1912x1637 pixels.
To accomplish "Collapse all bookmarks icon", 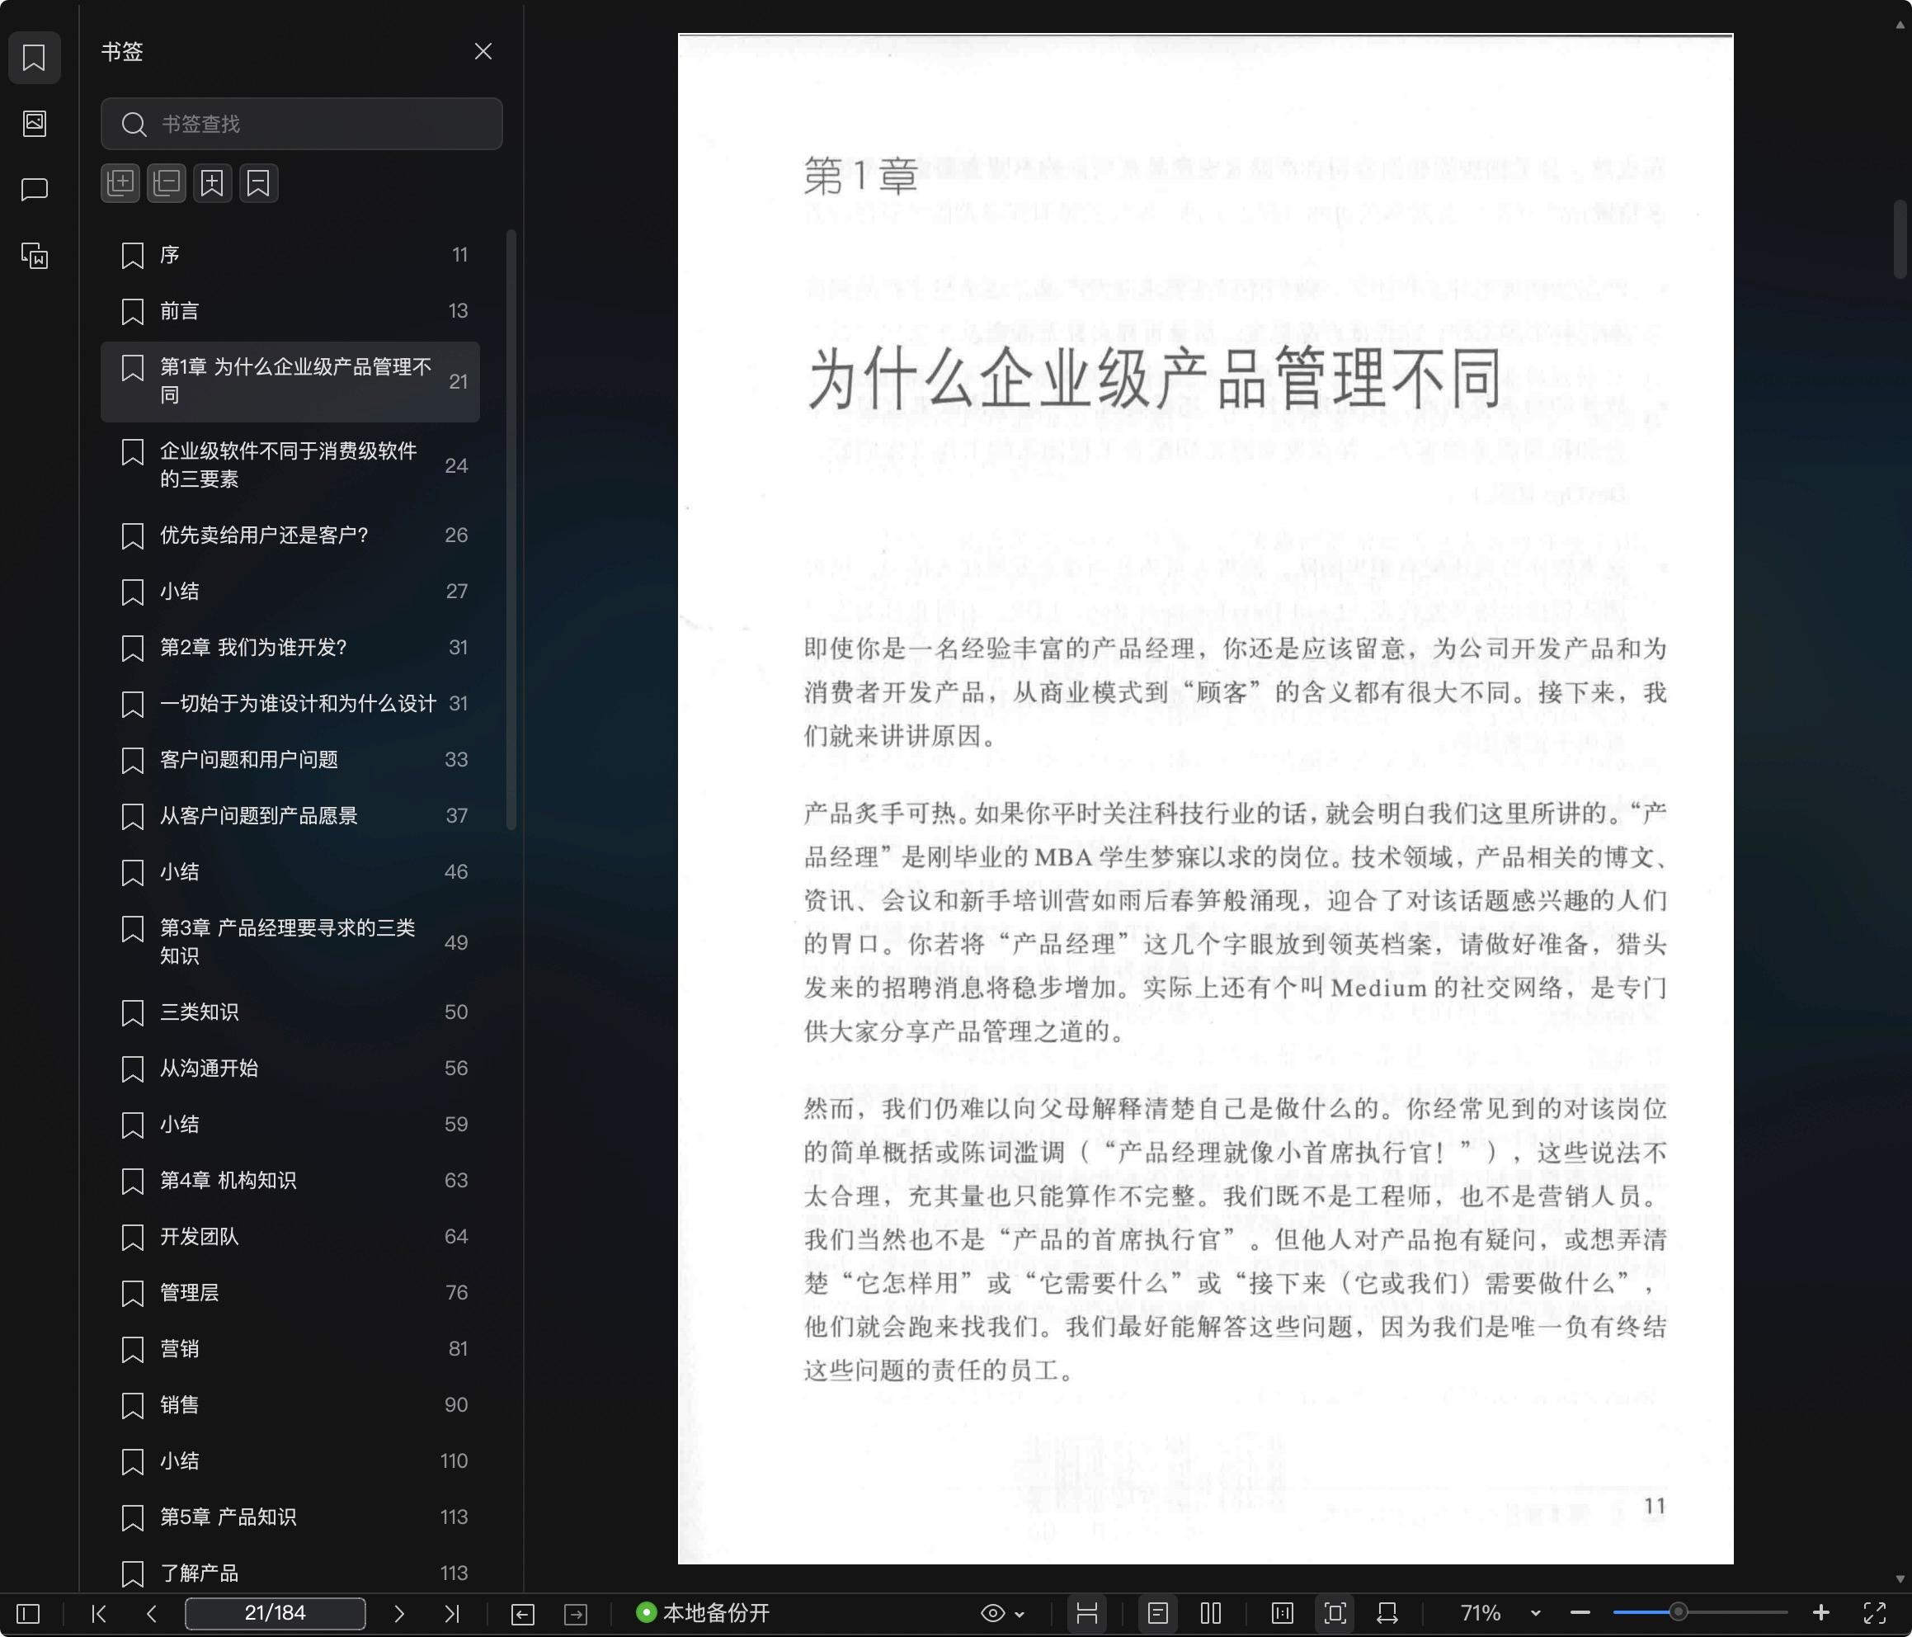I will pyautogui.click(x=166, y=183).
